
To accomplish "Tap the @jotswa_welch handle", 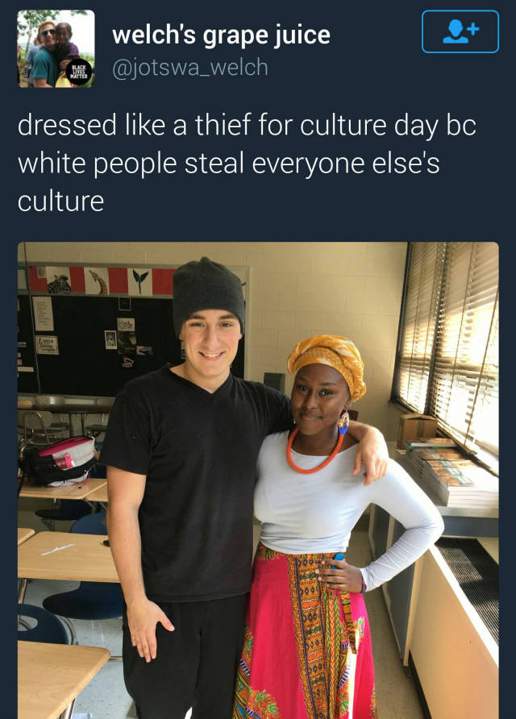I will (190, 68).
